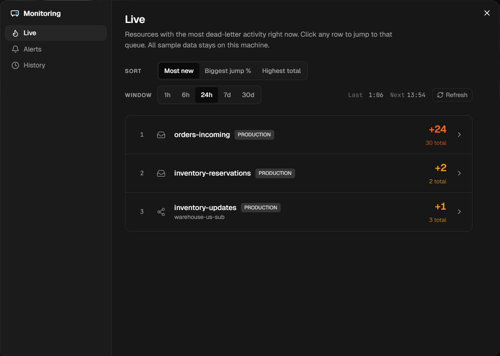Click the 30 total value
This screenshot has height=356, width=500.
click(436, 143)
